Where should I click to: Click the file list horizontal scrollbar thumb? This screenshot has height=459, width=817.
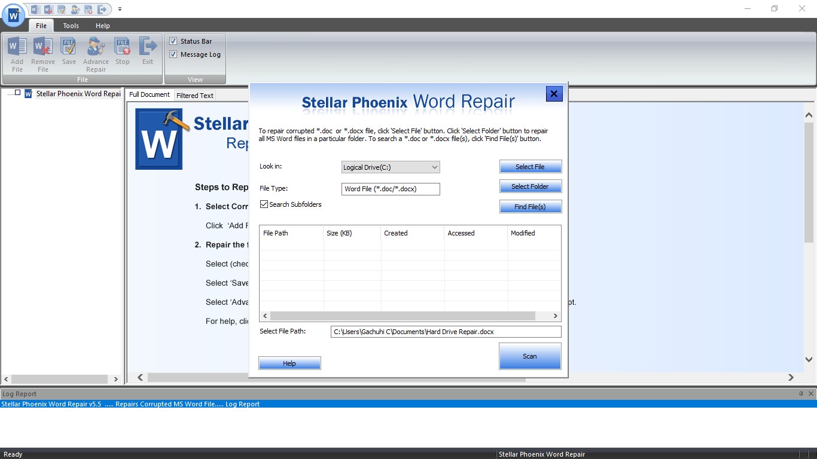[403, 316]
